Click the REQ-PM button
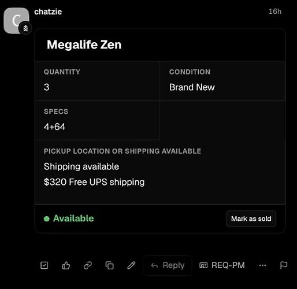Screen dimensions: 297x289 (x=222, y=265)
